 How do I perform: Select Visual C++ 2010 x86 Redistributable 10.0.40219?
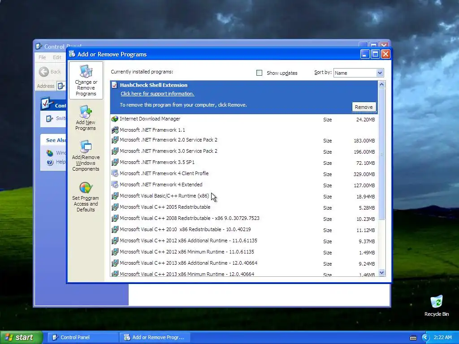click(244, 229)
